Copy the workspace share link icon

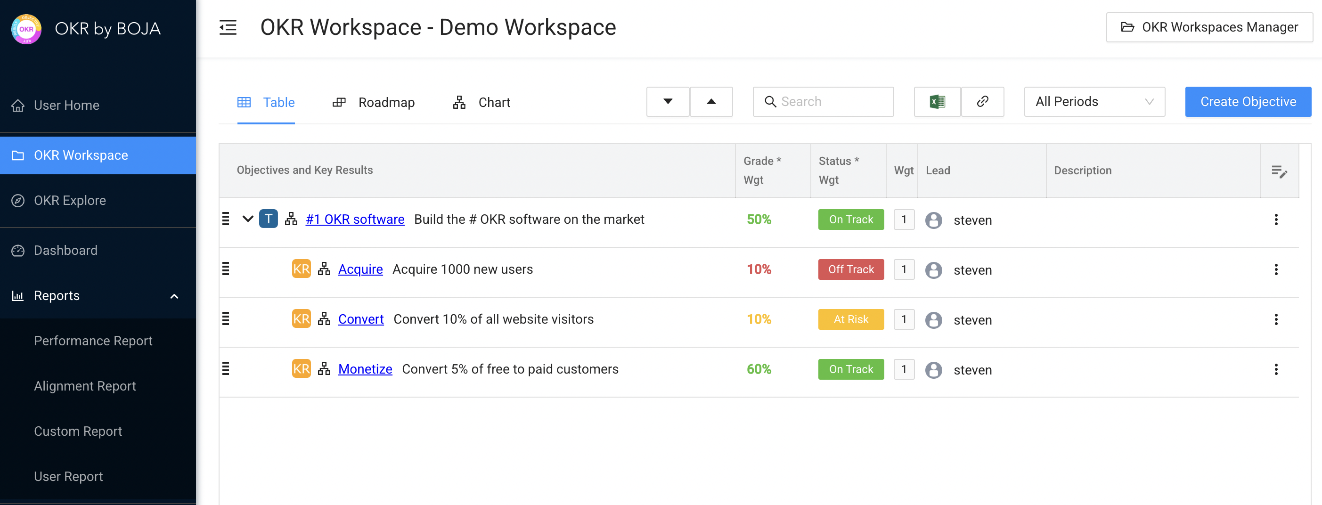(x=982, y=102)
